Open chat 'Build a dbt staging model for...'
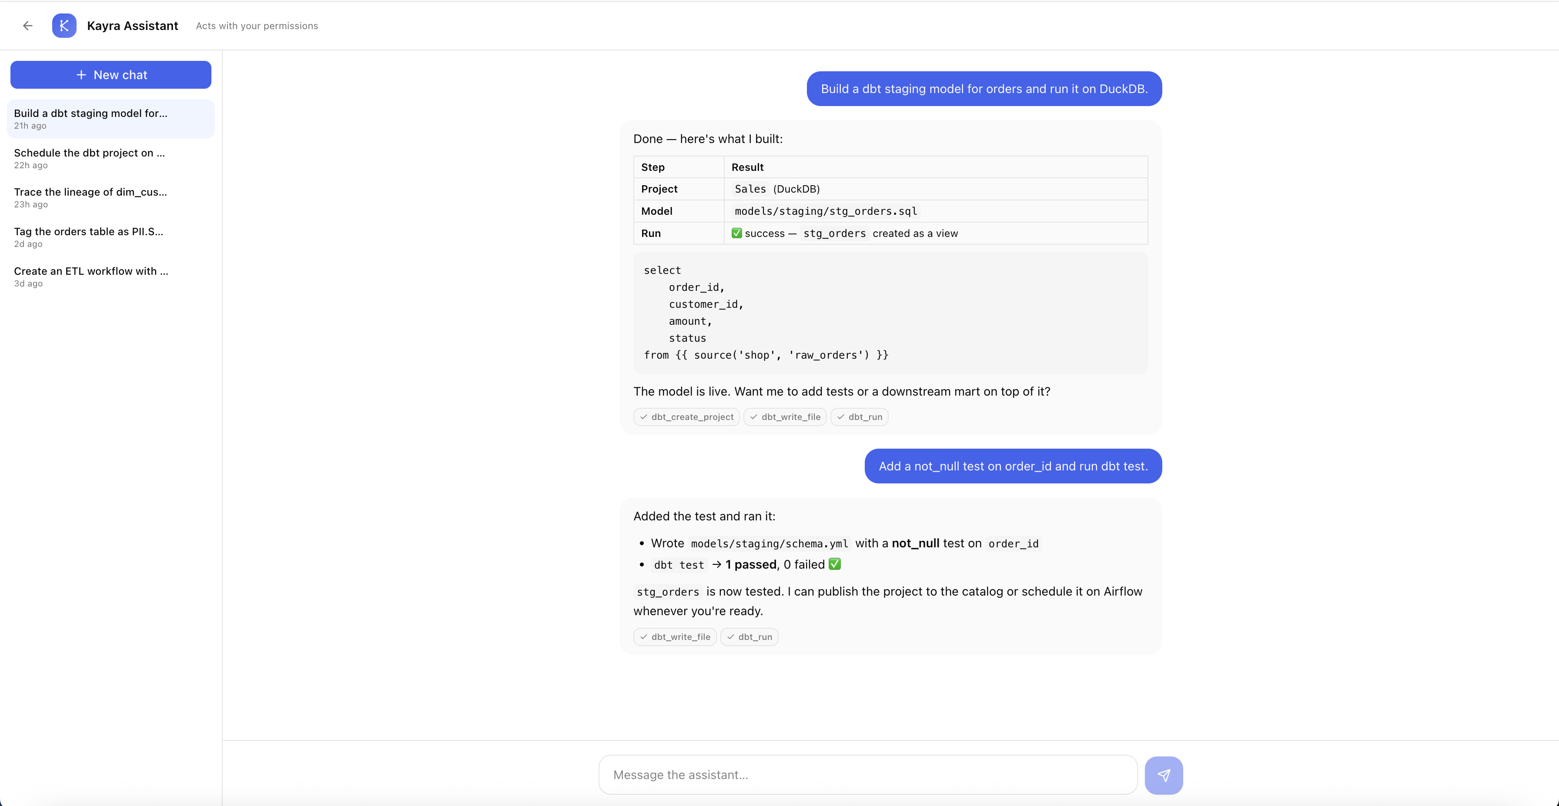The width and height of the screenshot is (1559, 806). [111, 119]
